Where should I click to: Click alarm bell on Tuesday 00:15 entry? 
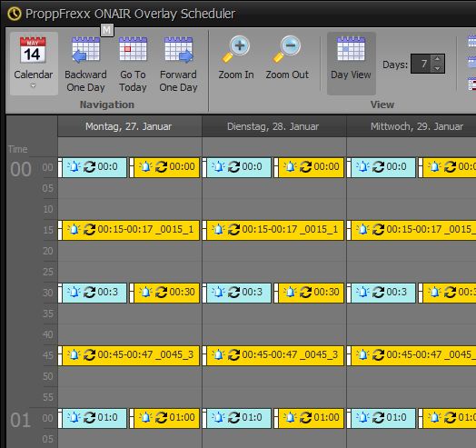tap(218, 230)
